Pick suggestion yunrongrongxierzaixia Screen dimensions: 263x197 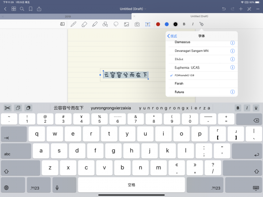[x=111, y=108]
